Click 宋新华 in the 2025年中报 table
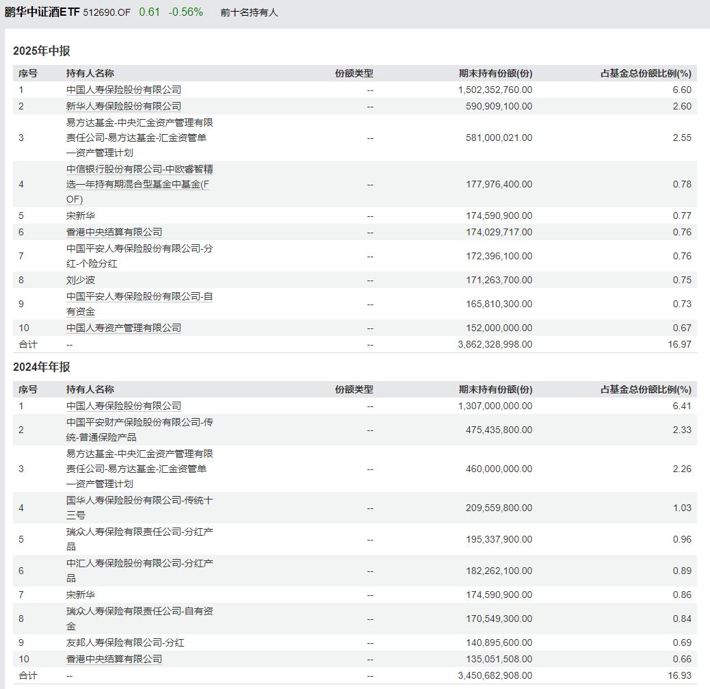Screen dimensions: 710x689 tap(81, 216)
